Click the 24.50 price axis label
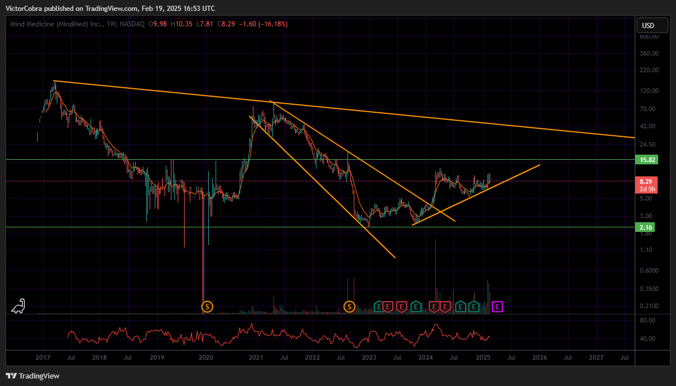Screen dimensions: 676x386 point(648,145)
